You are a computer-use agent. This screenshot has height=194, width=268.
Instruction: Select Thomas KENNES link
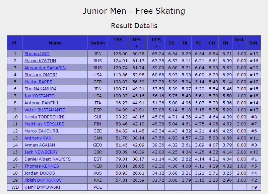tap(42, 166)
